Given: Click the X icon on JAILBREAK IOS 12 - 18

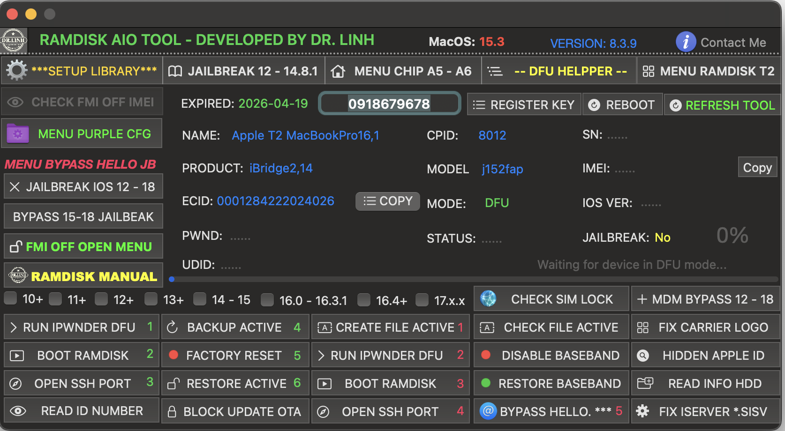Looking at the screenshot, I should click(15, 187).
